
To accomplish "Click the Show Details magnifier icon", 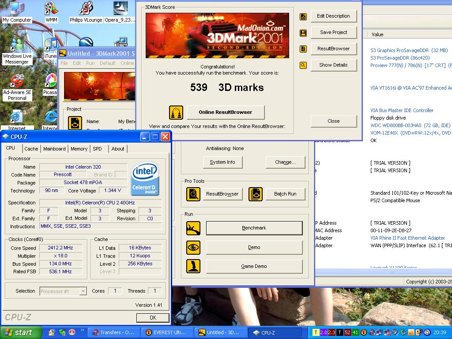I will (x=303, y=65).
